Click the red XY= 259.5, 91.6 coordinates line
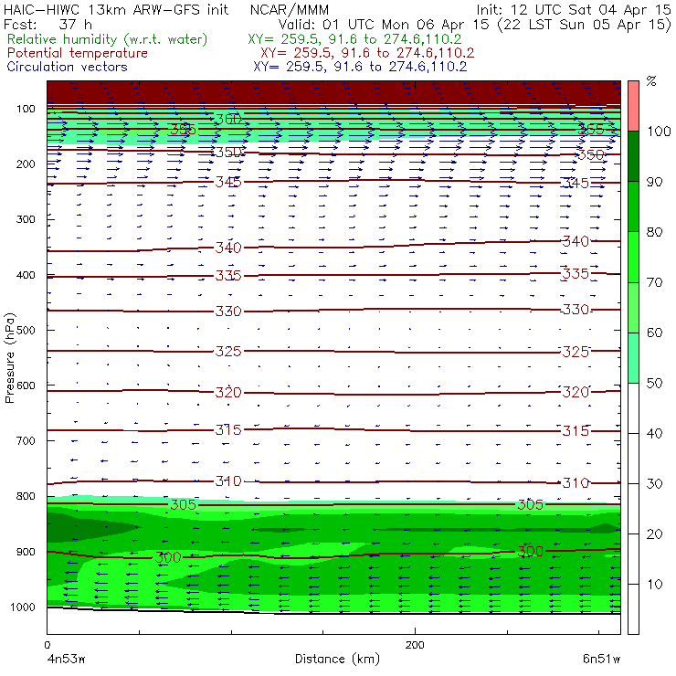The height and width of the screenshot is (676, 676). [x=367, y=53]
